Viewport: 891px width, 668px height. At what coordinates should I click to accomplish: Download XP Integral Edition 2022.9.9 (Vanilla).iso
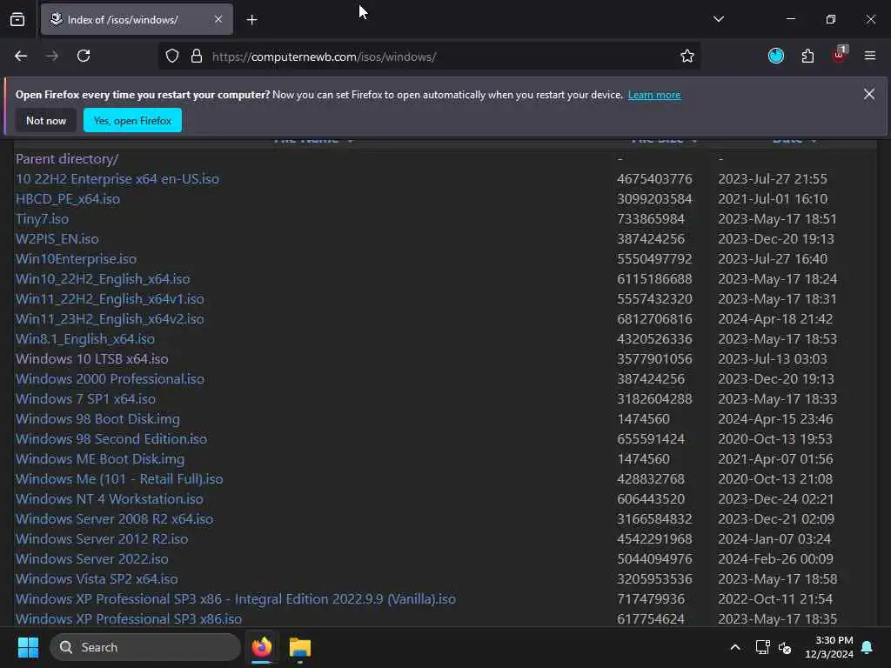coord(235,599)
